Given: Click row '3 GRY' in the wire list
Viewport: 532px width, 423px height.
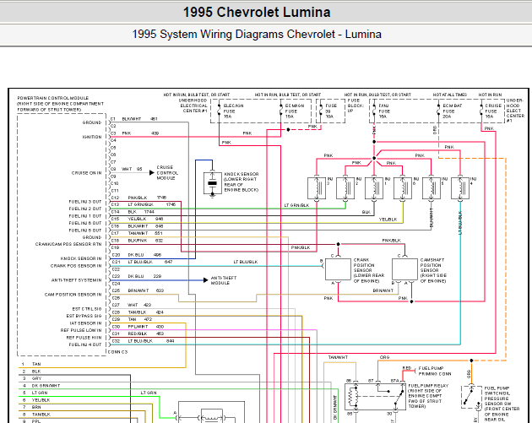Looking at the screenshot, I should [31, 378].
